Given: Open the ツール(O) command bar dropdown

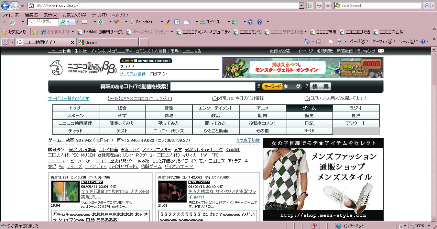Looking at the screenshot, I should [408, 42].
